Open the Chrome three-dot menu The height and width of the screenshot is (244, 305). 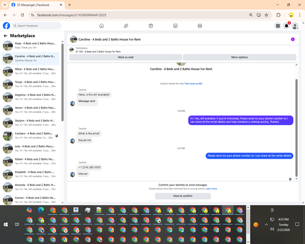(x=300, y=15)
